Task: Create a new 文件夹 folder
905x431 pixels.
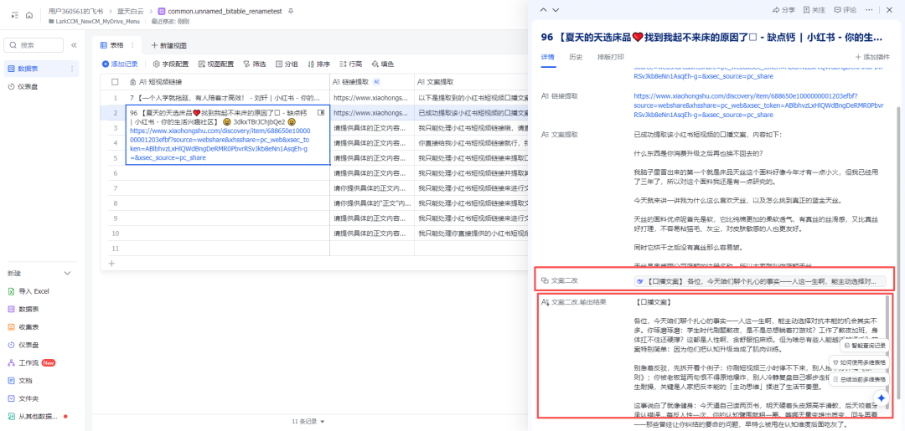Action: (24, 398)
